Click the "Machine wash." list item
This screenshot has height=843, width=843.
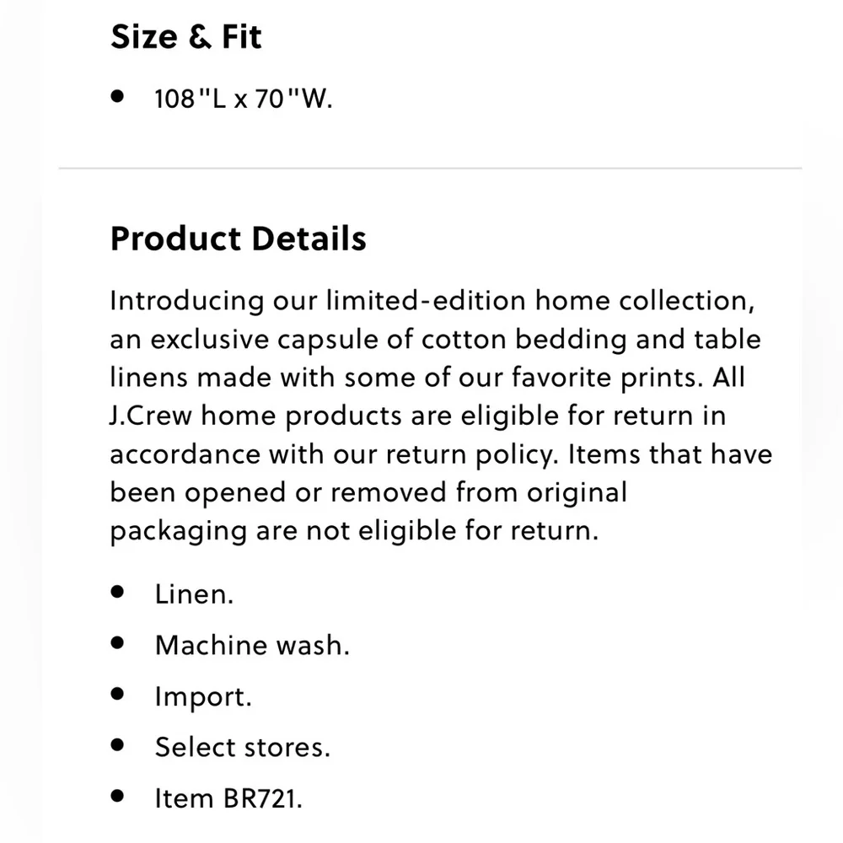[252, 646]
